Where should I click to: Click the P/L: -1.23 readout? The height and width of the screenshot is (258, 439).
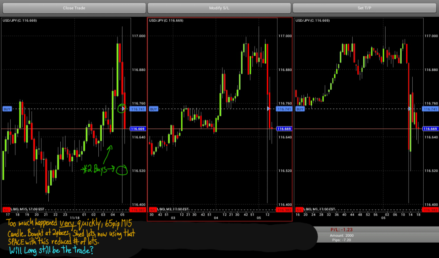point(341,229)
